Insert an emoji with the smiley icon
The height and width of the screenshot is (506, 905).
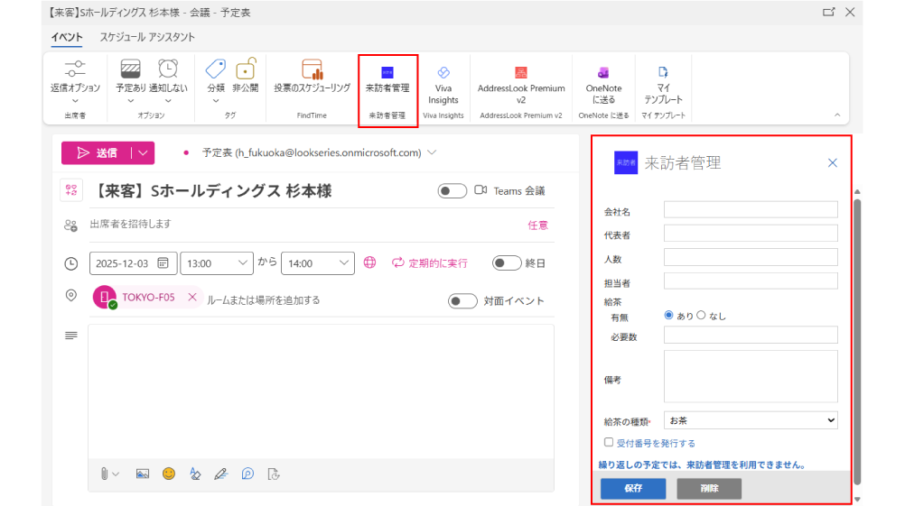tap(169, 473)
